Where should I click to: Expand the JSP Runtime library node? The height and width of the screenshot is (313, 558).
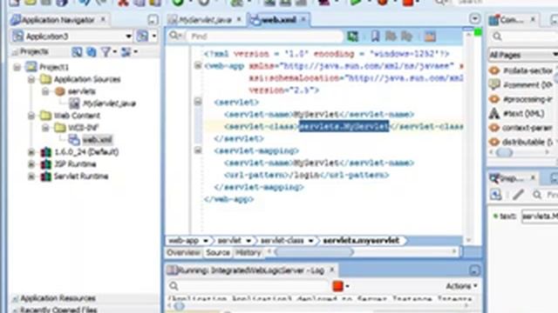tap(31, 164)
